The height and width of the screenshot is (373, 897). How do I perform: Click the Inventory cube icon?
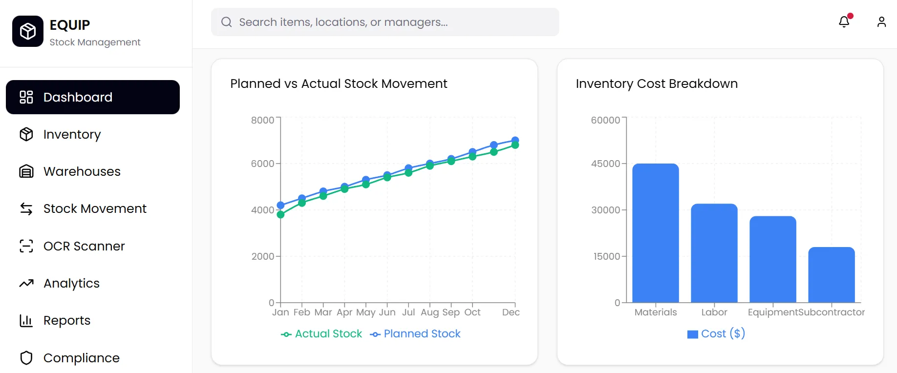pyautogui.click(x=26, y=134)
